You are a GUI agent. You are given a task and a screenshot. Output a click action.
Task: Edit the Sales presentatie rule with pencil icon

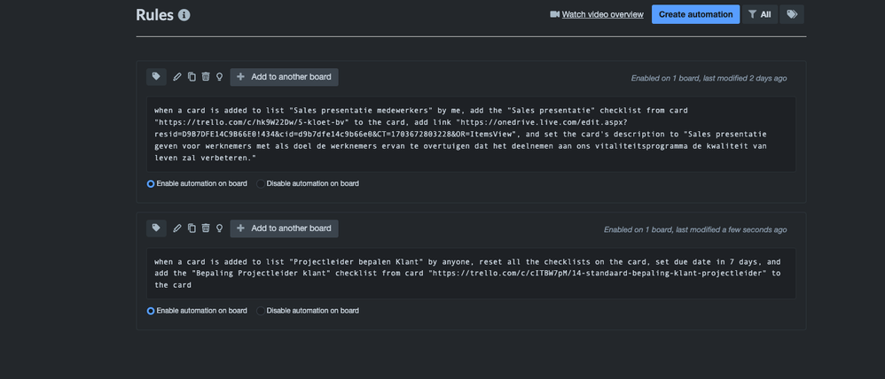pos(177,77)
